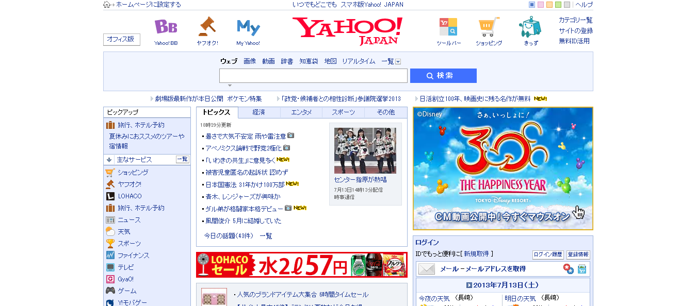Open the 新規取得 ID registration link

(477, 254)
